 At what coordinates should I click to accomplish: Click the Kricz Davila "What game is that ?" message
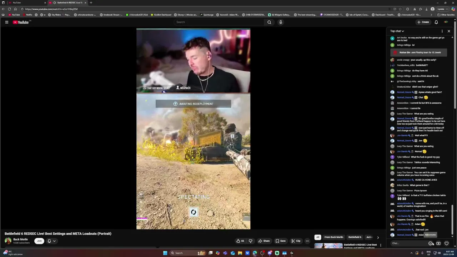coord(413,185)
